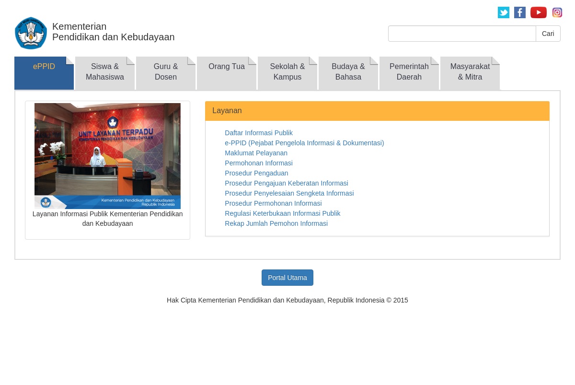The width and height of the screenshot is (575, 385).
Task: Switch to Siswa & Mahasiswa tab
Action: tap(105, 73)
